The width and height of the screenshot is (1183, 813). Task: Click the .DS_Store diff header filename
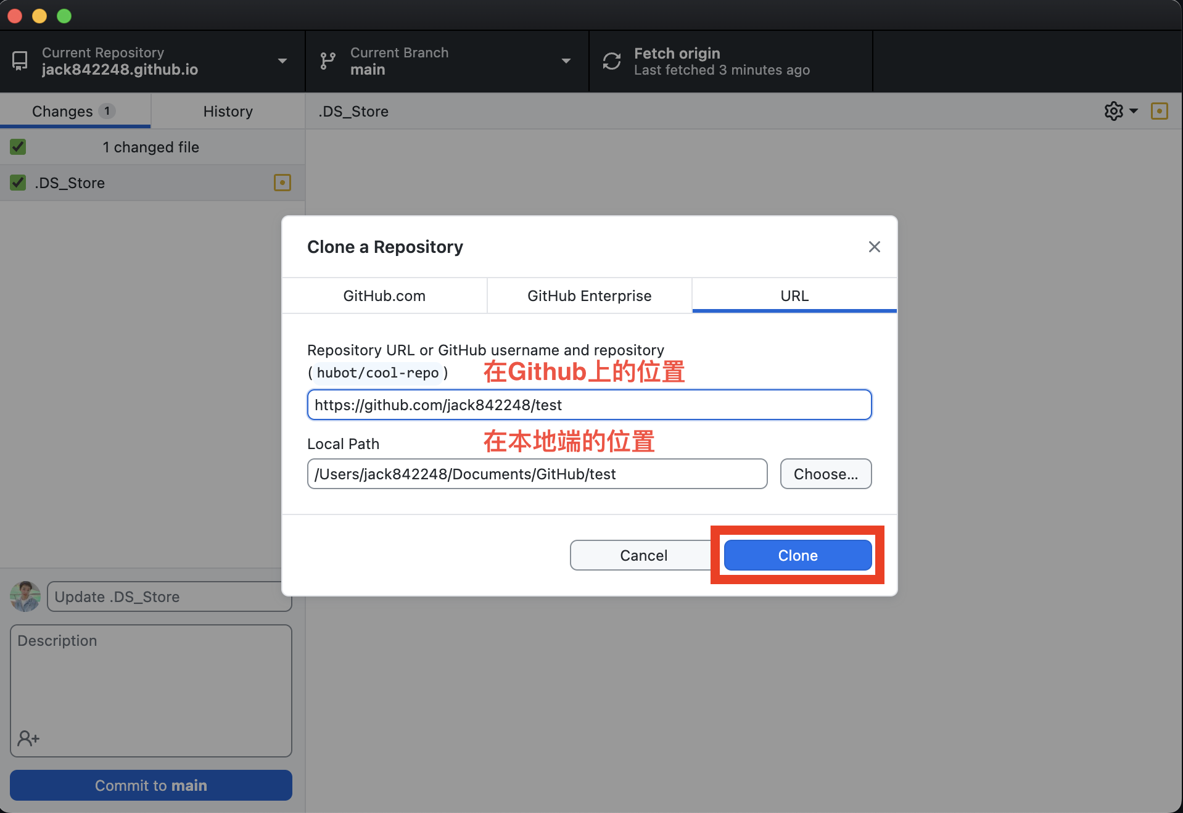pos(353,111)
